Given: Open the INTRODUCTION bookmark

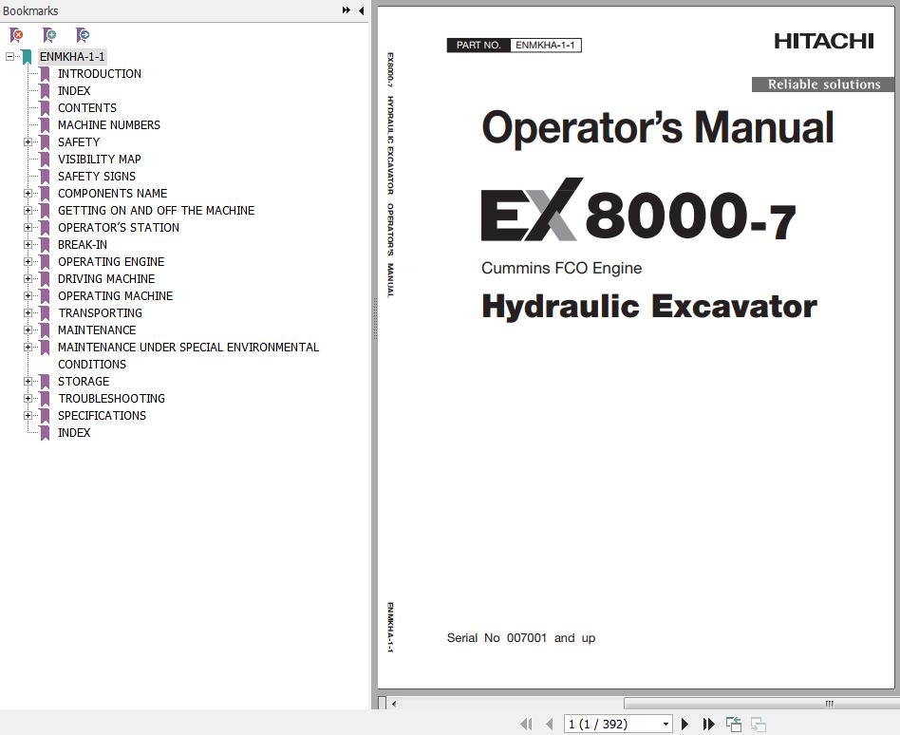Looking at the screenshot, I should click(100, 73).
